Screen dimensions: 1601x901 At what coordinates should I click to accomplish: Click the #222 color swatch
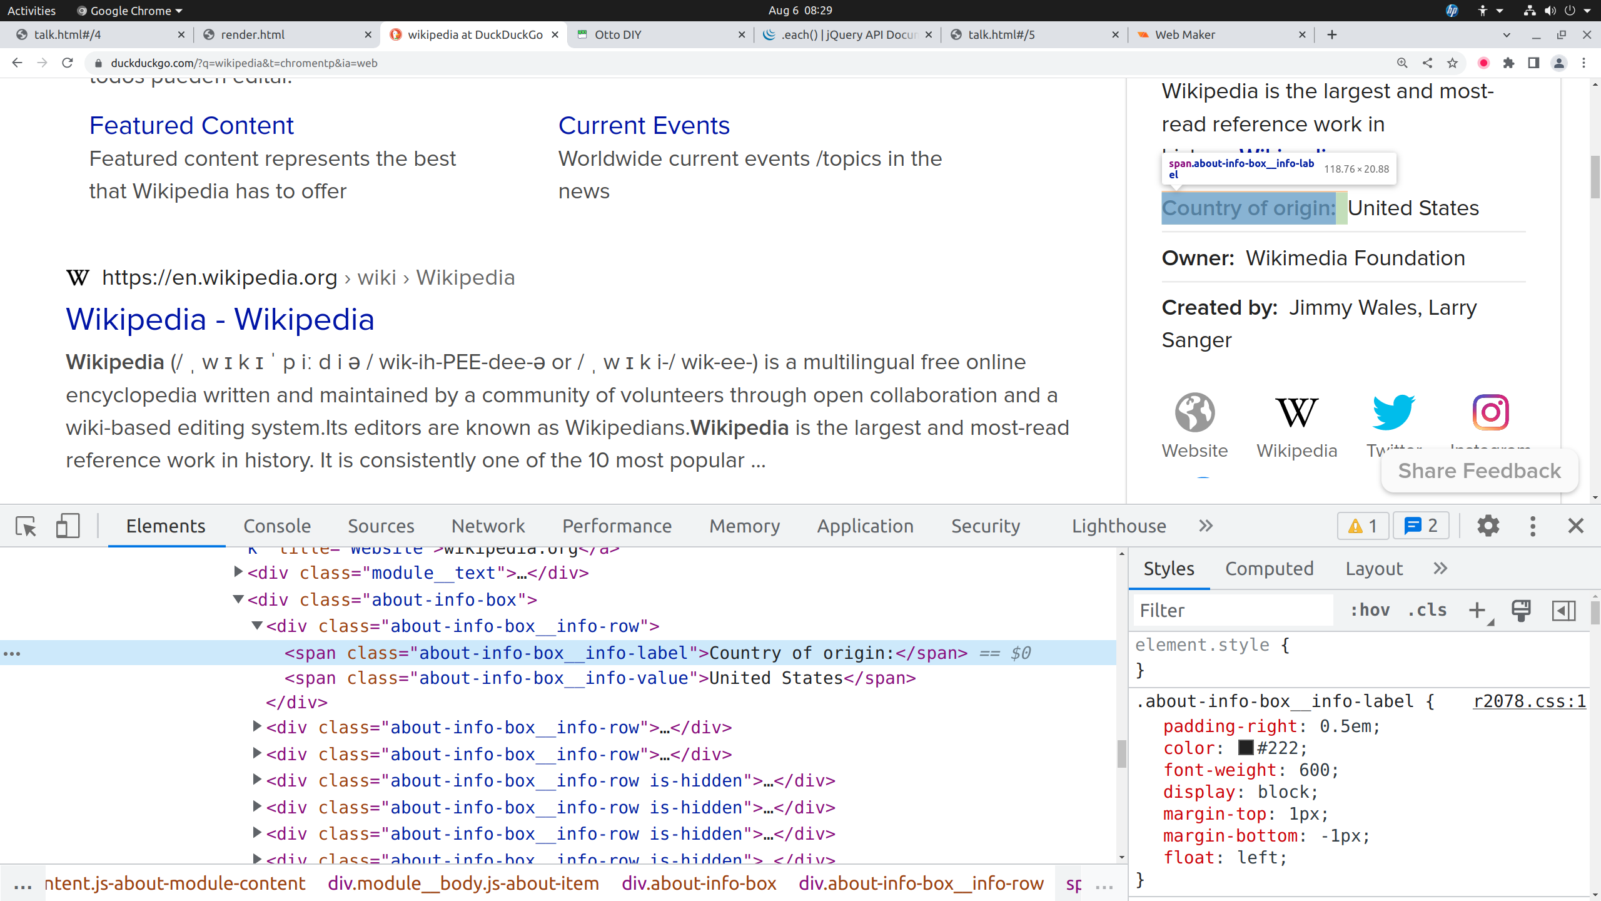tap(1246, 748)
